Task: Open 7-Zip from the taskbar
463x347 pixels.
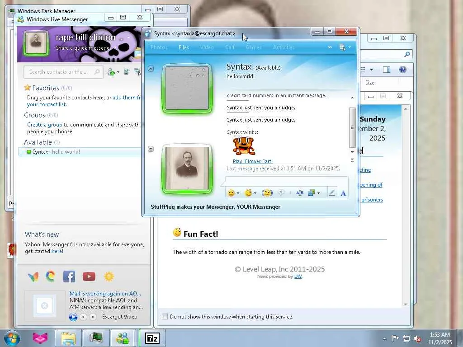Action: coord(152,338)
